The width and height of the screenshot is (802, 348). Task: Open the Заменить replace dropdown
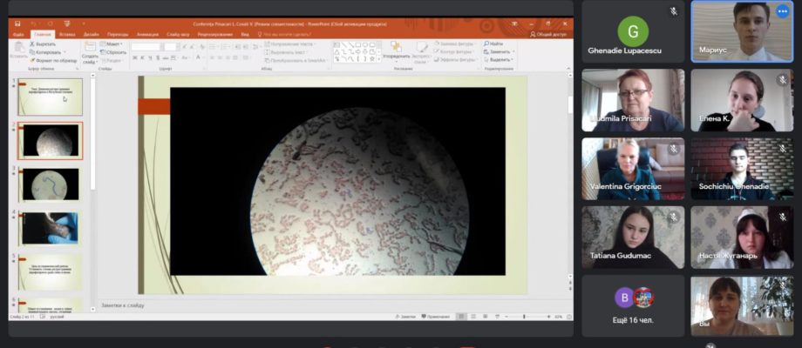tap(500, 51)
